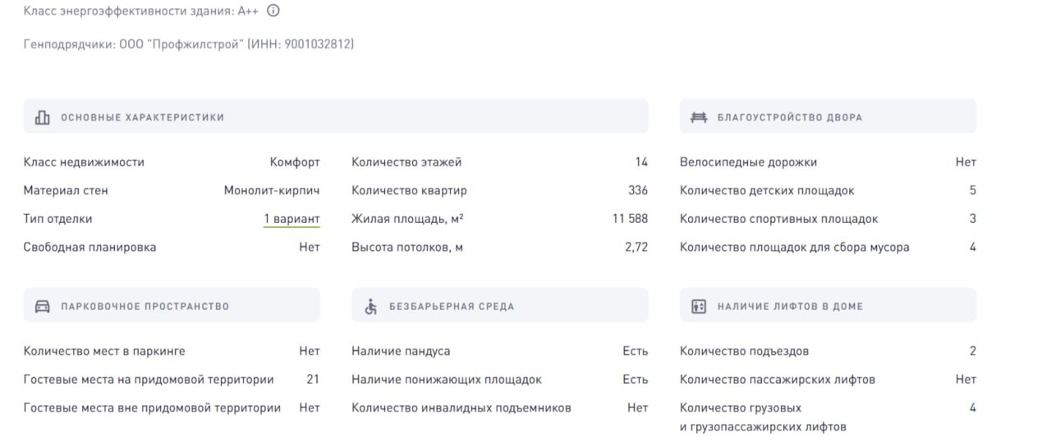The height and width of the screenshot is (446, 1051).
Task: Click the Генподрядчики ООО "Профжилстрой" line
Action: pyautogui.click(x=189, y=44)
